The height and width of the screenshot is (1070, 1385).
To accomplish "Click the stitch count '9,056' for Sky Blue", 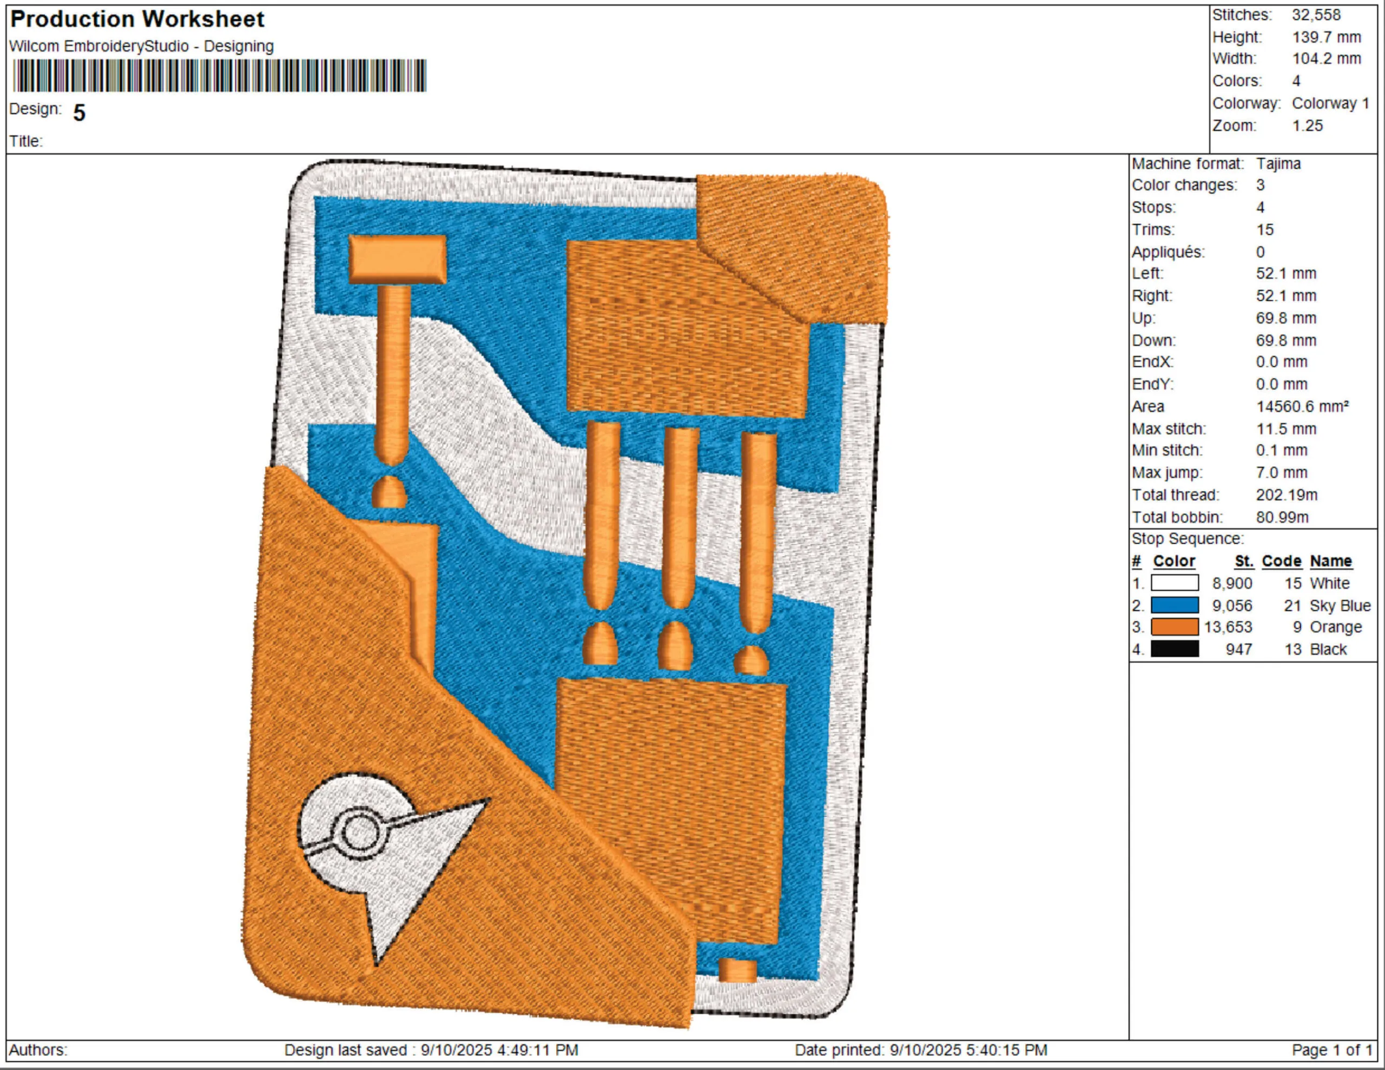I will [1232, 605].
